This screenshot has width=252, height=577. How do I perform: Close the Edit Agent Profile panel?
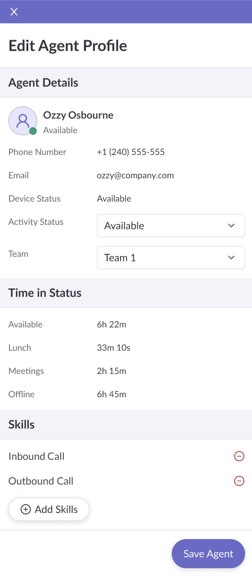14,12
